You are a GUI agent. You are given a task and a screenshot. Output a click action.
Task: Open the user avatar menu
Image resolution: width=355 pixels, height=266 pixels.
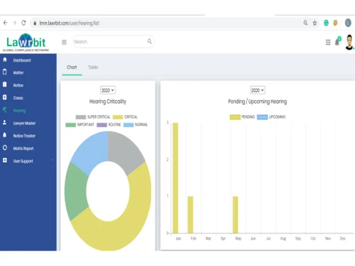tap(349, 42)
